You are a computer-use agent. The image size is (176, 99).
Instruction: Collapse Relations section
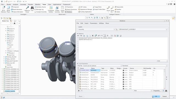coord(78,34)
